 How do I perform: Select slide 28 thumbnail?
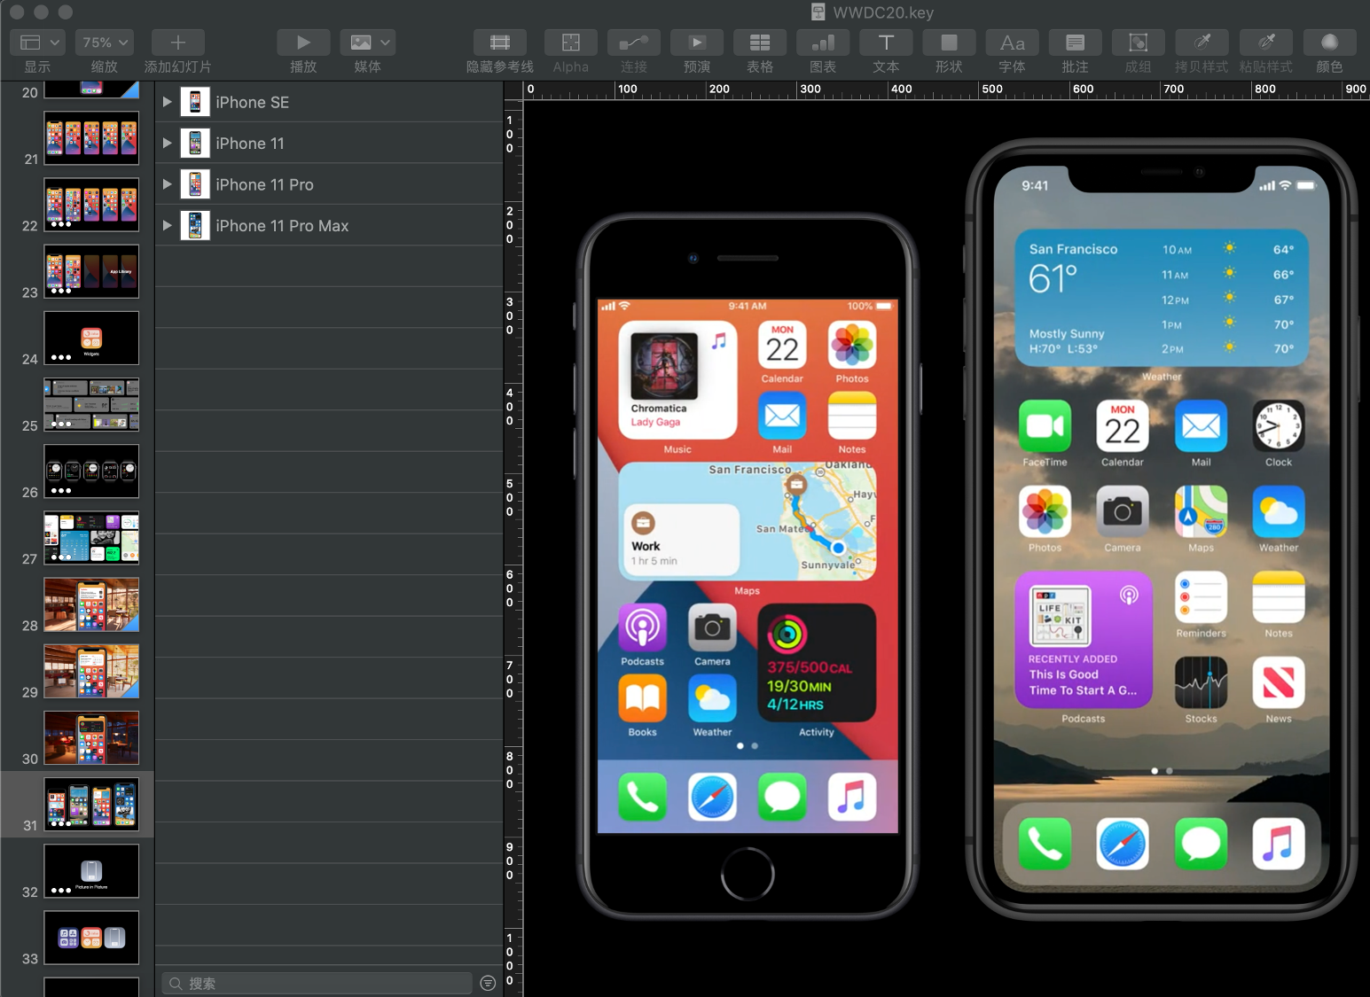pos(91,604)
